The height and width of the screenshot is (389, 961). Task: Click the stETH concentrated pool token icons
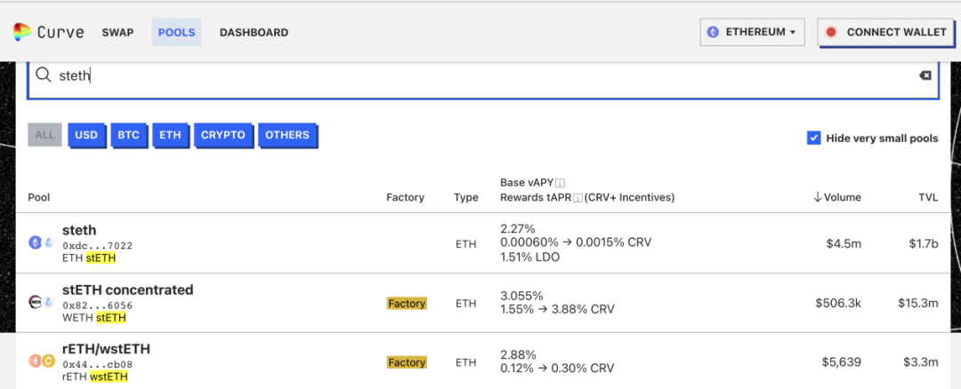pyautogui.click(x=36, y=302)
